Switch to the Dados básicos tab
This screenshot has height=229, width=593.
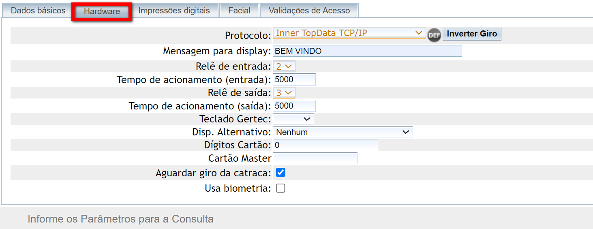pyautogui.click(x=38, y=11)
